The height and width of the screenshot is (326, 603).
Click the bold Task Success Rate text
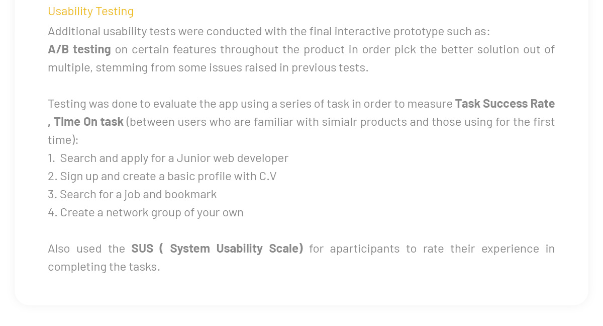point(505,104)
